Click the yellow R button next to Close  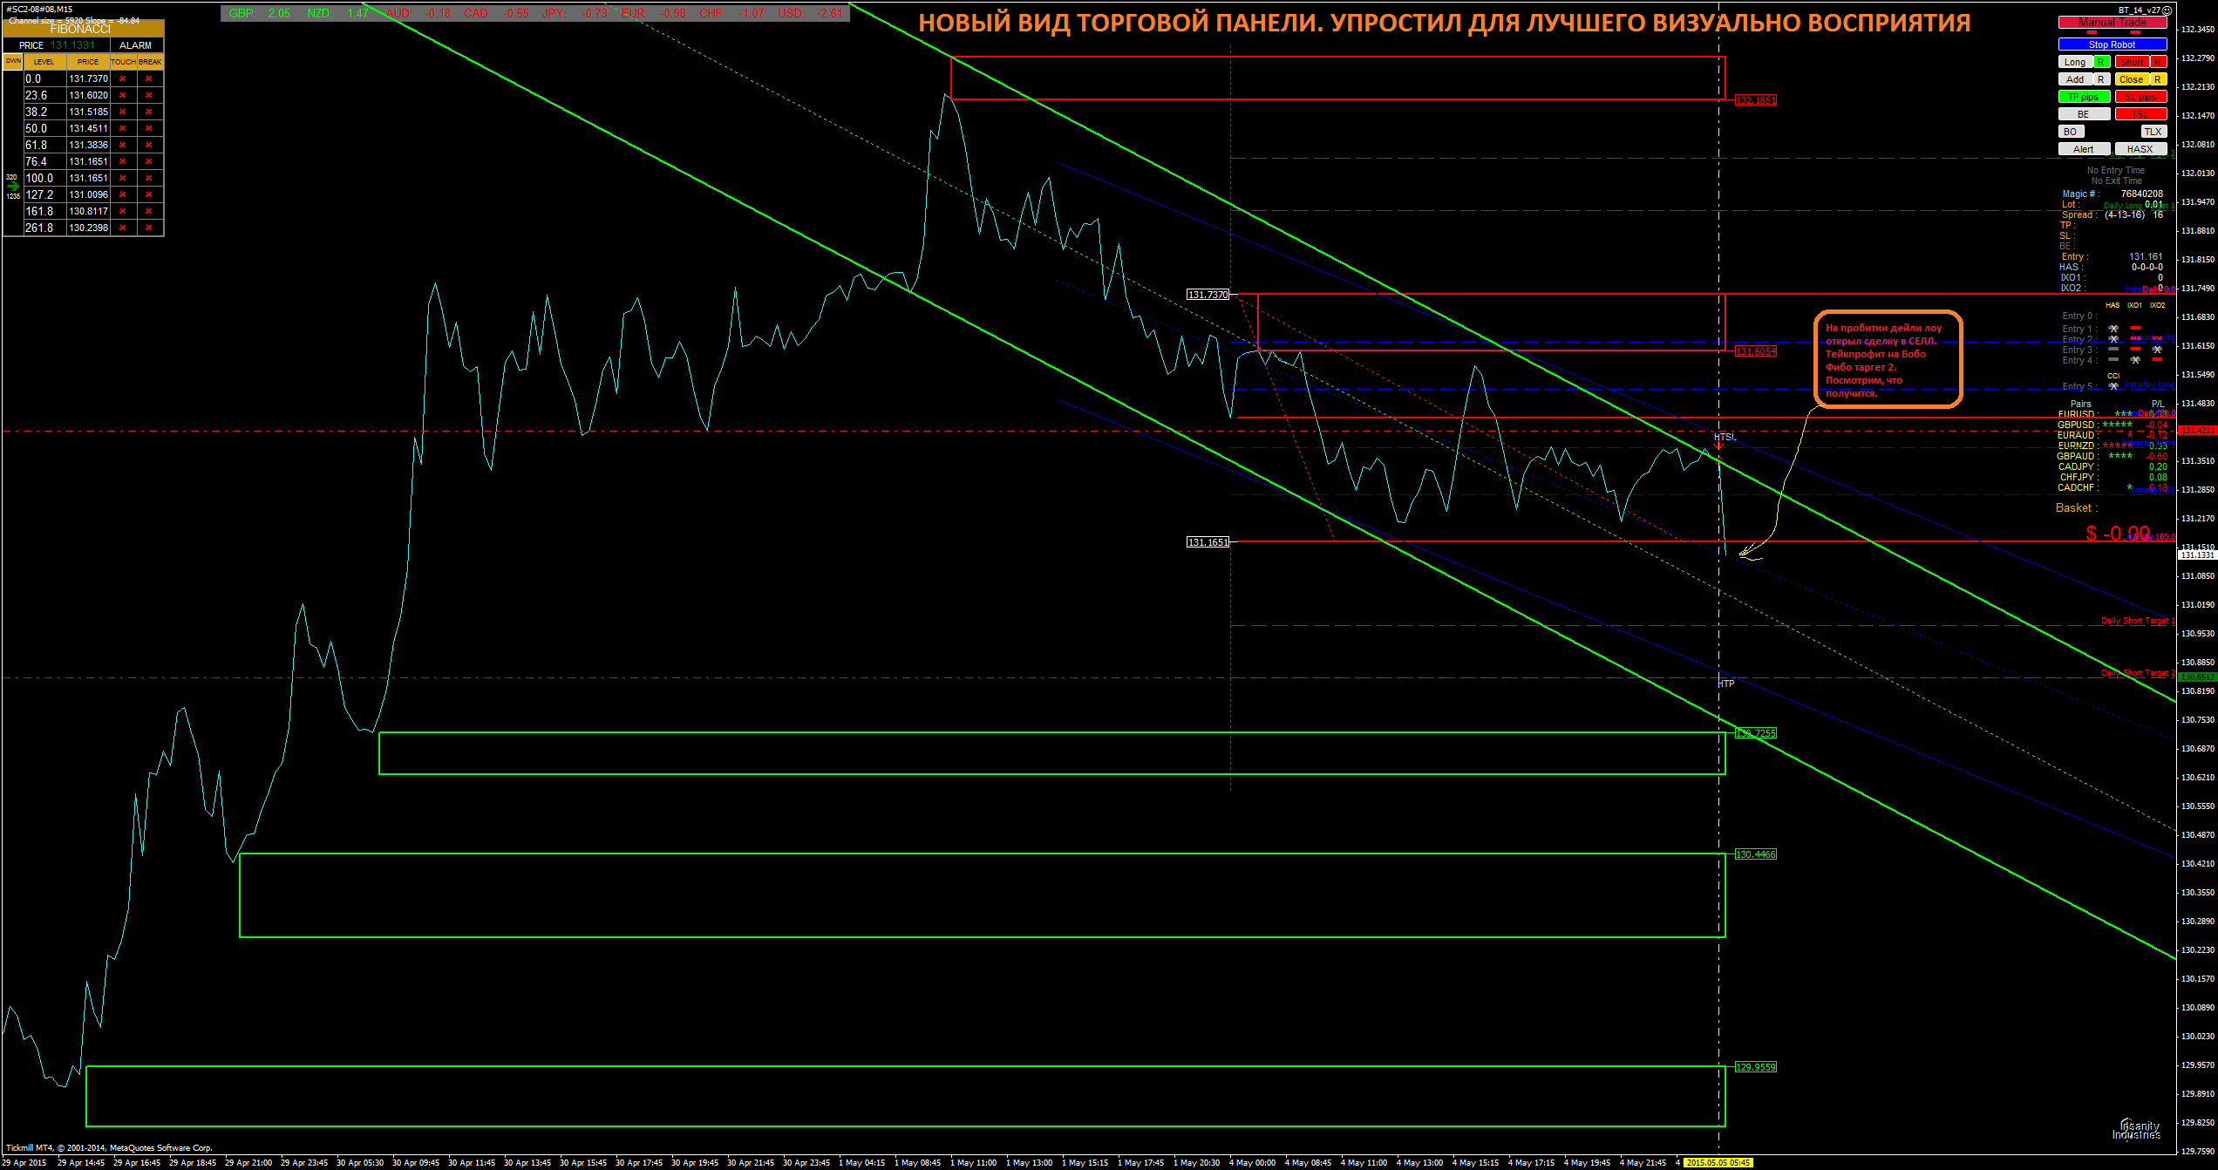coord(2159,79)
